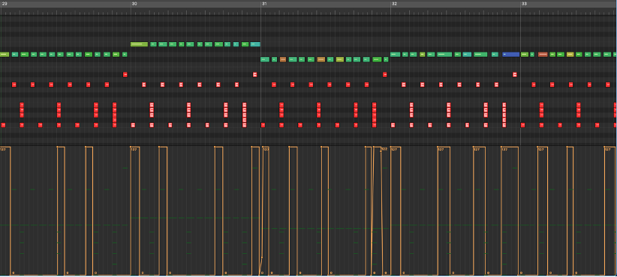617x277 pixels.
Task: Click bar 32 marker in the ruler
Action: point(394,4)
